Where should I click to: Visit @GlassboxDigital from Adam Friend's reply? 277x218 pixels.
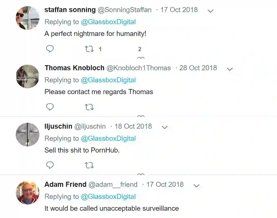108,197
